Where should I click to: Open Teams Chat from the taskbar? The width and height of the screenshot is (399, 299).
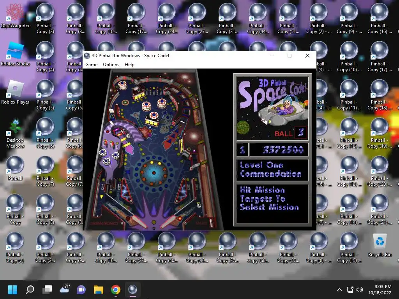81,290
